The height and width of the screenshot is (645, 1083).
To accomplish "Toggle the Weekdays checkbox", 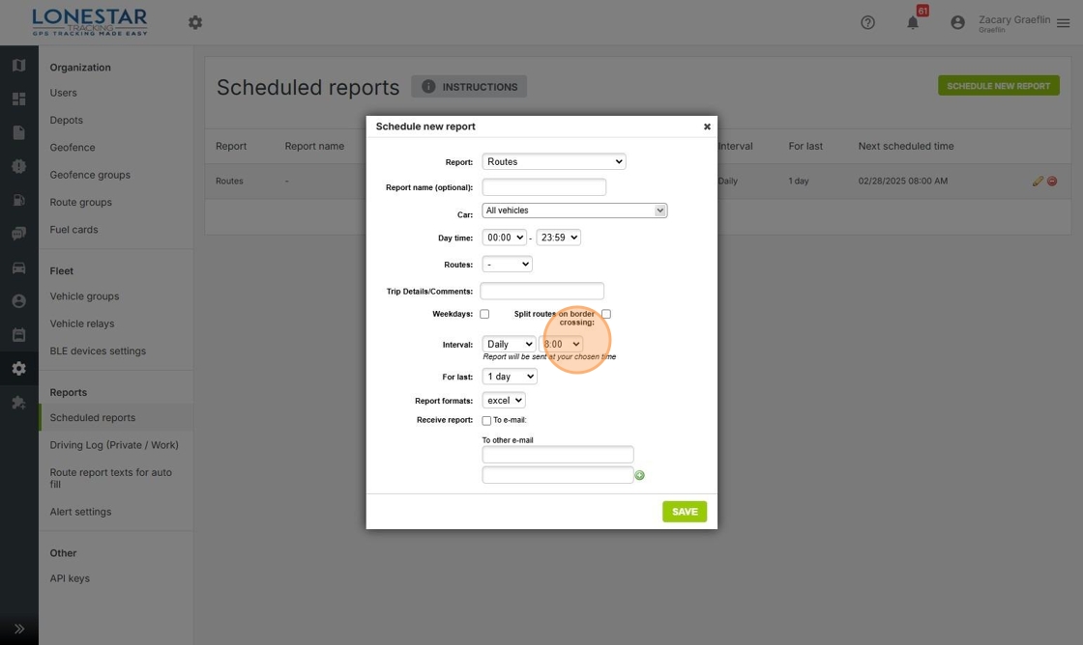I will [x=484, y=314].
